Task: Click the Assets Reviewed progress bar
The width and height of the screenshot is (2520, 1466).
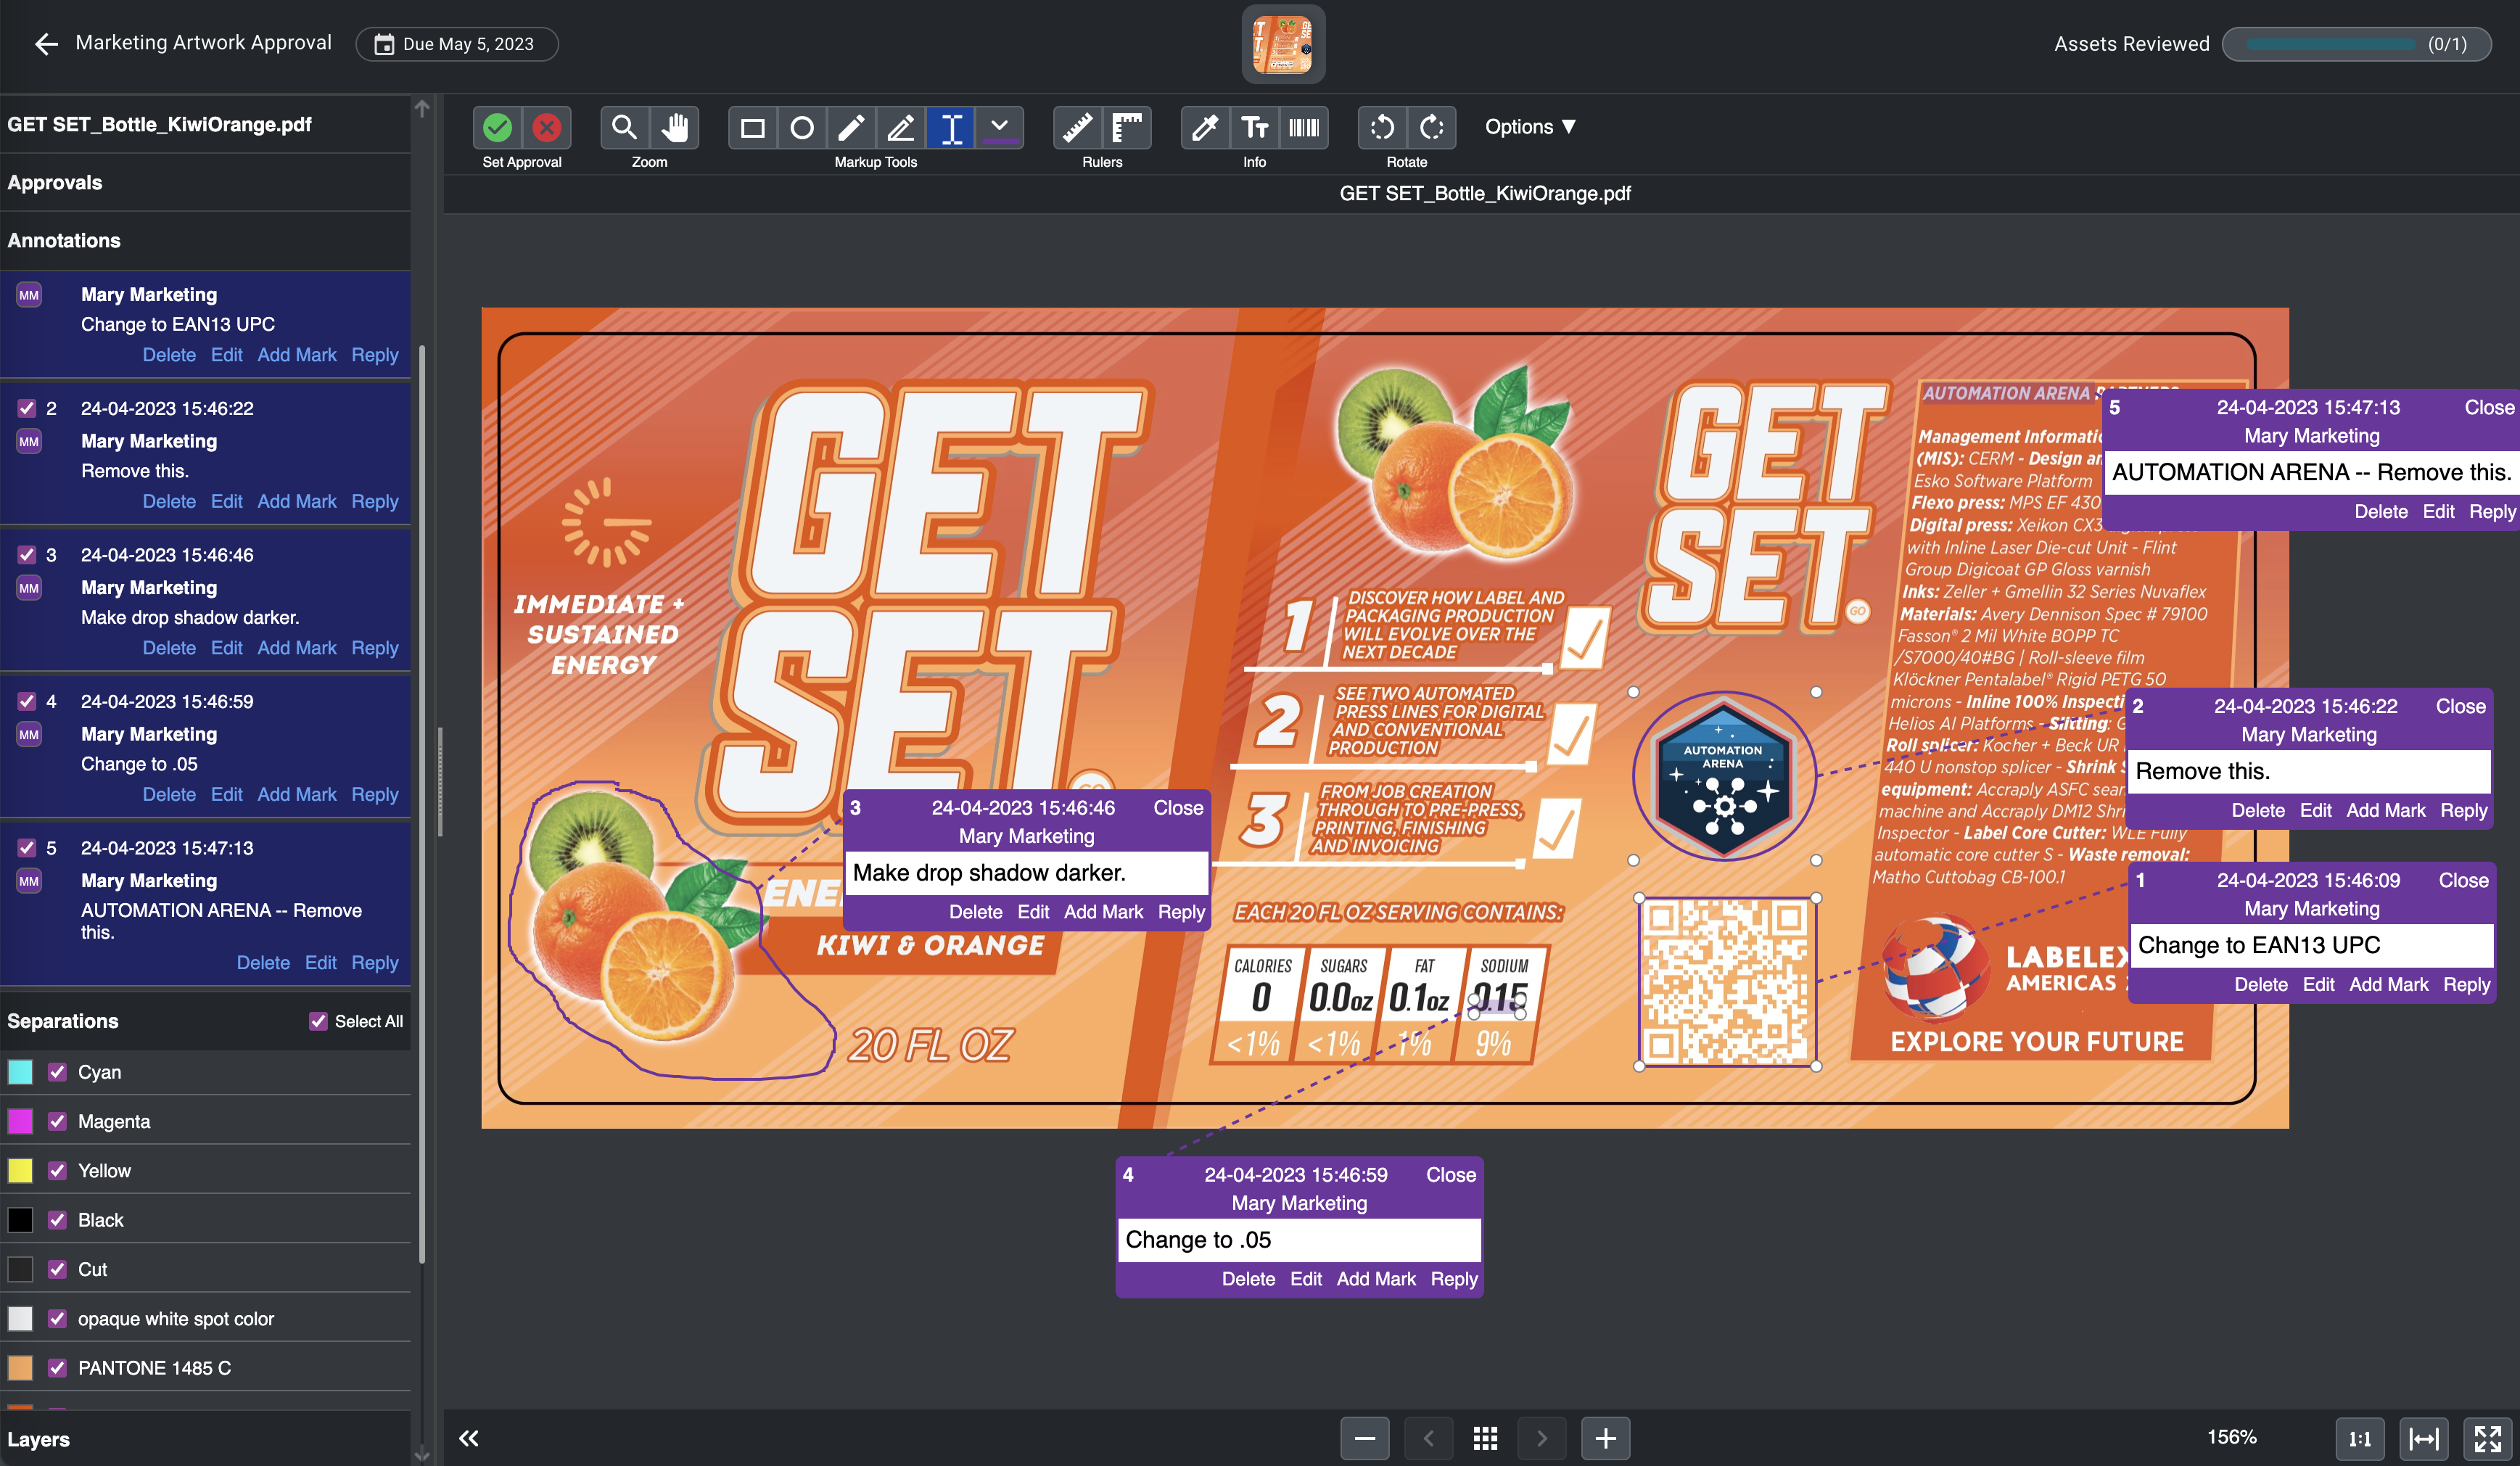Action: click(2356, 44)
